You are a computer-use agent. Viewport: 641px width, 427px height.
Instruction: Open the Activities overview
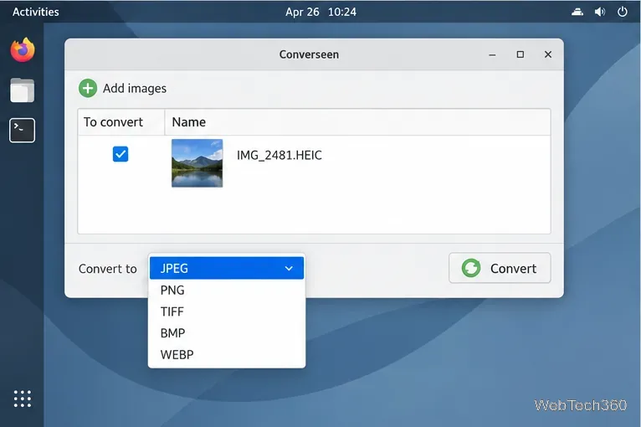pyautogui.click(x=36, y=12)
